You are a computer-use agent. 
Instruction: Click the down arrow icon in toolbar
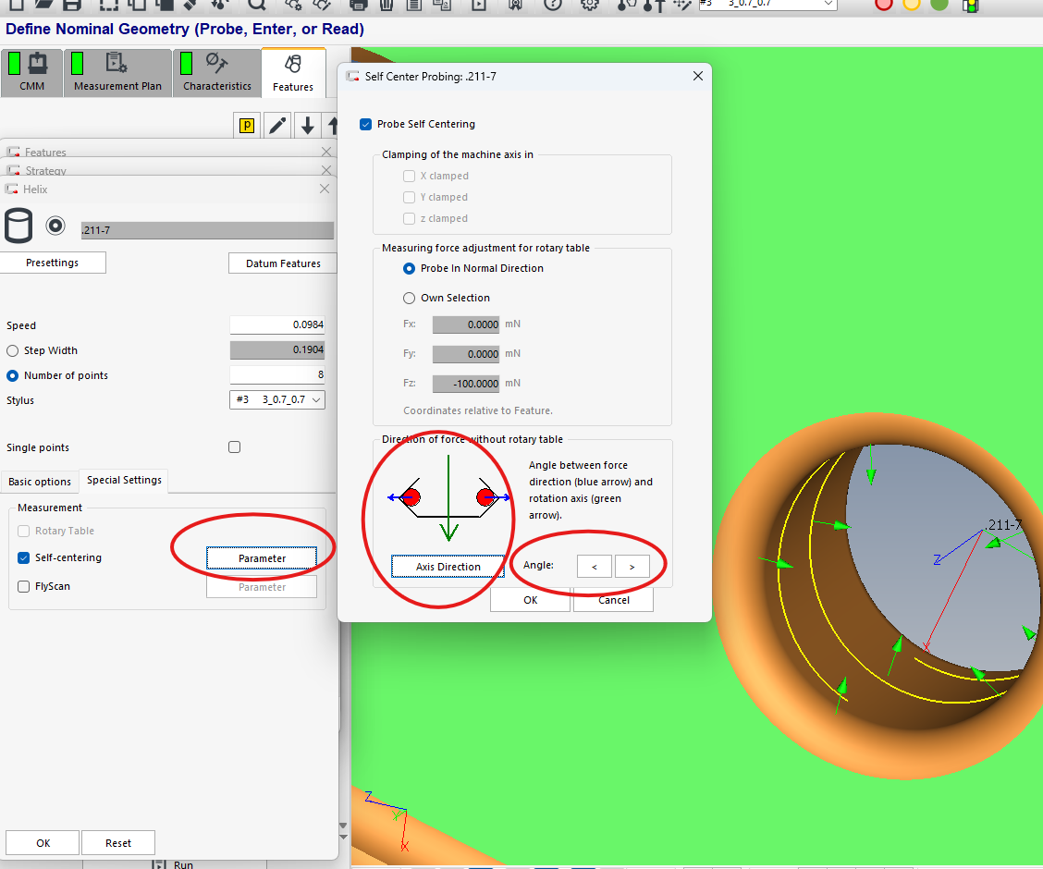click(x=307, y=126)
